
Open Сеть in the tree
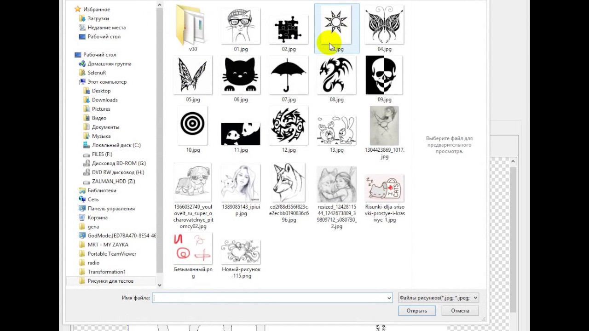[93, 200]
